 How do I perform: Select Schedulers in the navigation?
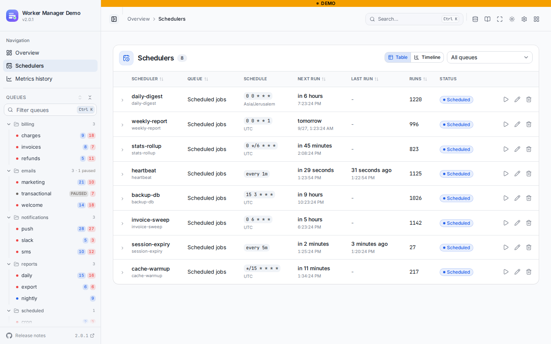click(50, 66)
